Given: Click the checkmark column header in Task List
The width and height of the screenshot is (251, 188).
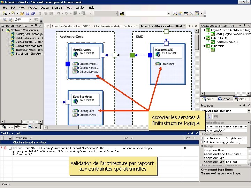Looking at the screenshot, I should (x=10, y=138).
